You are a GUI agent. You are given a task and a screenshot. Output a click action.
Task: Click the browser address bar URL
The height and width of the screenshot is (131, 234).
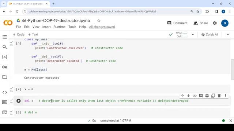(93, 11)
